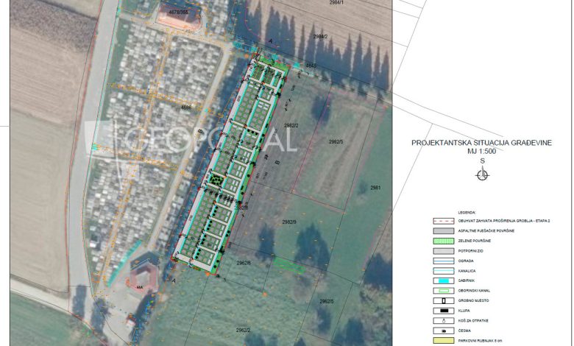Click the MJ 1:500 scale text
The image size is (574, 346).
coord(482,151)
